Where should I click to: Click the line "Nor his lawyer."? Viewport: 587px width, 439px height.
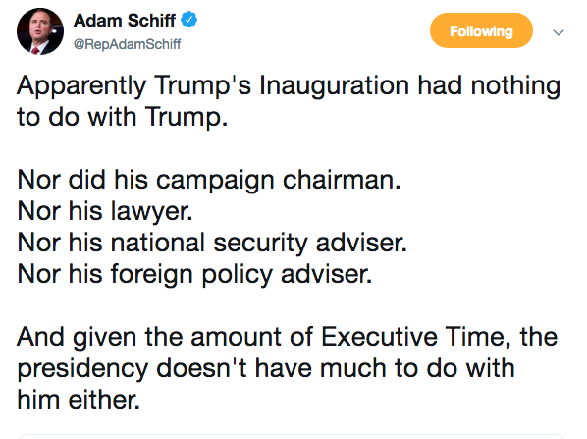pyautogui.click(x=105, y=211)
